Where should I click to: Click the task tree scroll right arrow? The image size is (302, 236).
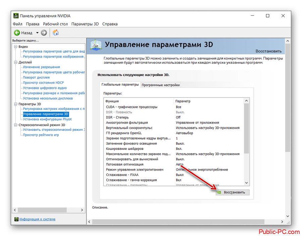pos(82,210)
